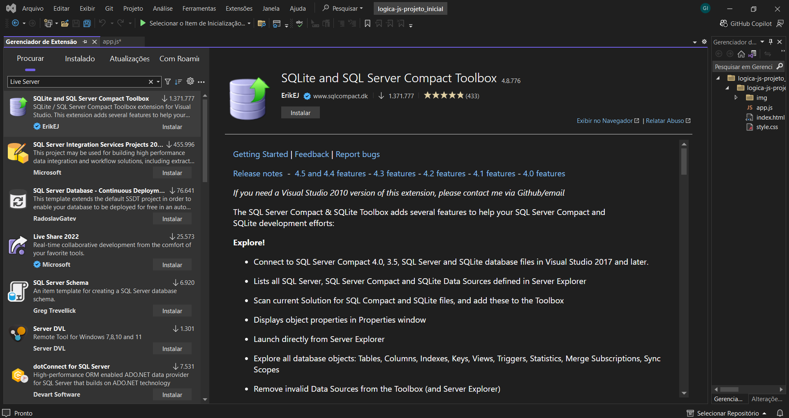Open Selecionar Repositório in the status bar
Screen dimensions: 789x418
tap(727, 413)
